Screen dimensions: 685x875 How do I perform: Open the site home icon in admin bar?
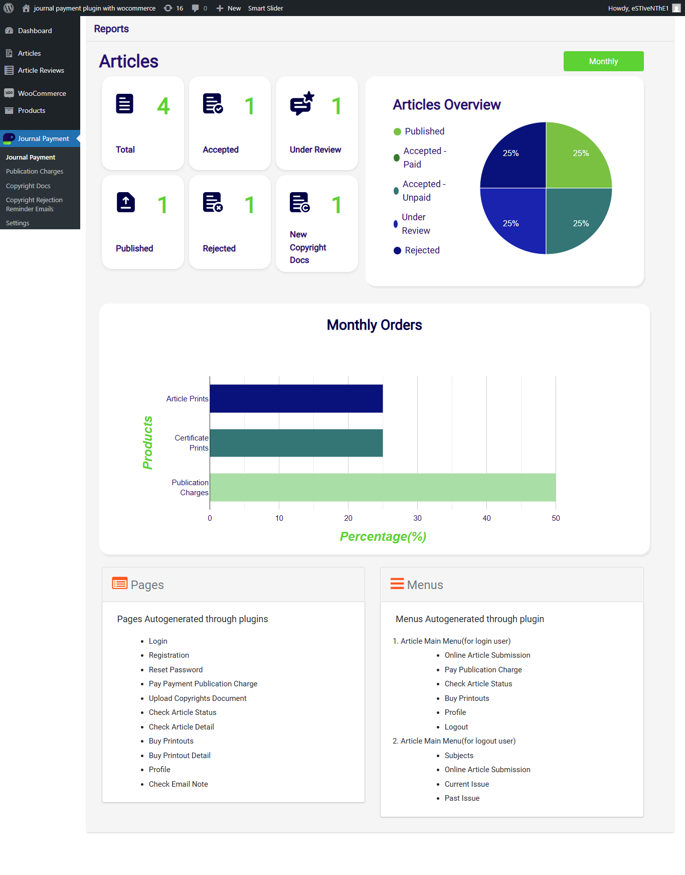[26, 8]
